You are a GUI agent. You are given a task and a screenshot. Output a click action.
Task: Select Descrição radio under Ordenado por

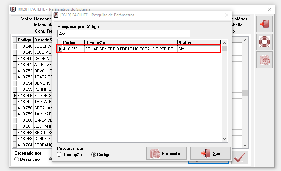coord(27,159)
